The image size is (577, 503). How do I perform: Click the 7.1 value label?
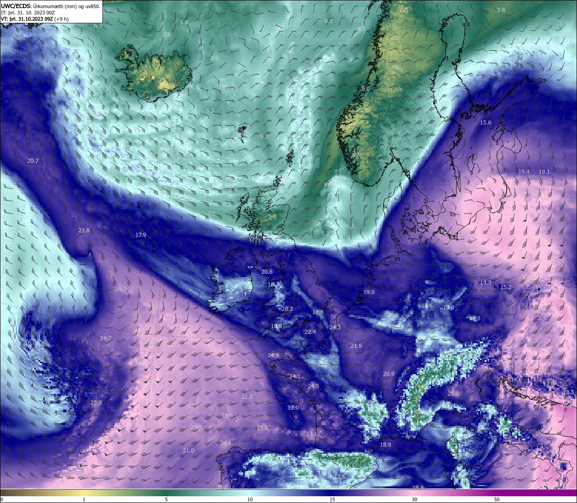coord(220,136)
